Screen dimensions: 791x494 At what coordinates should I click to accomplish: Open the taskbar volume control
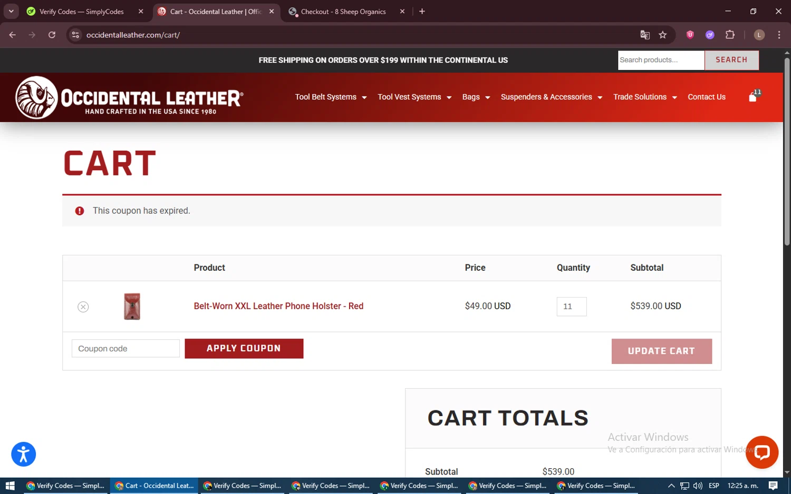pyautogui.click(x=698, y=486)
